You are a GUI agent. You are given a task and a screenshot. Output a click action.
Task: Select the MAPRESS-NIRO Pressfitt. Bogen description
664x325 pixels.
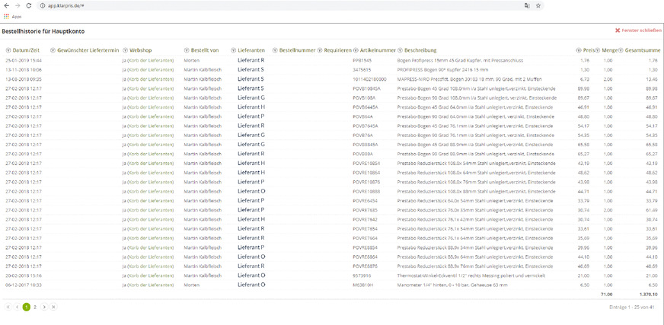(469, 79)
